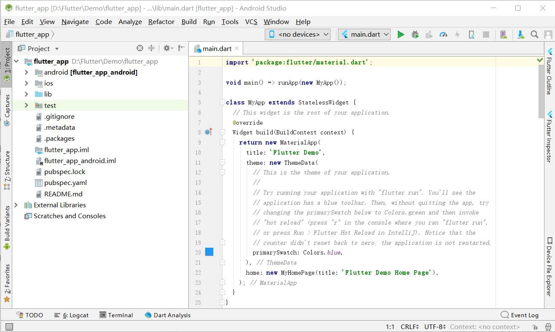Expand the ios folder in tree
Screen dimensions: 555x332
point(26,83)
